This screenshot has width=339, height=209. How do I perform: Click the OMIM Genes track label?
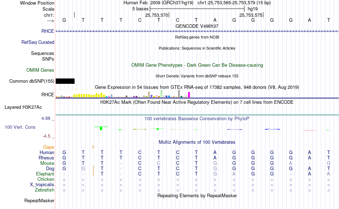(x=40, y=70)
